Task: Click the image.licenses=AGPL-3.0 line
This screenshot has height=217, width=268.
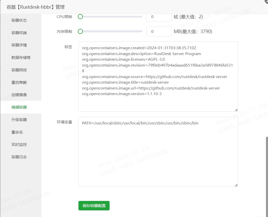Action: [123, 59]
